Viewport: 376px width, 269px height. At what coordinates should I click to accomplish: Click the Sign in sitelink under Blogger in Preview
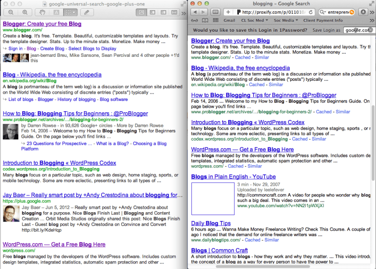click(x=15, y=49)
